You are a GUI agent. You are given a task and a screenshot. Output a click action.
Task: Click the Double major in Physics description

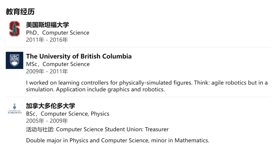click(x=118, y=141)
